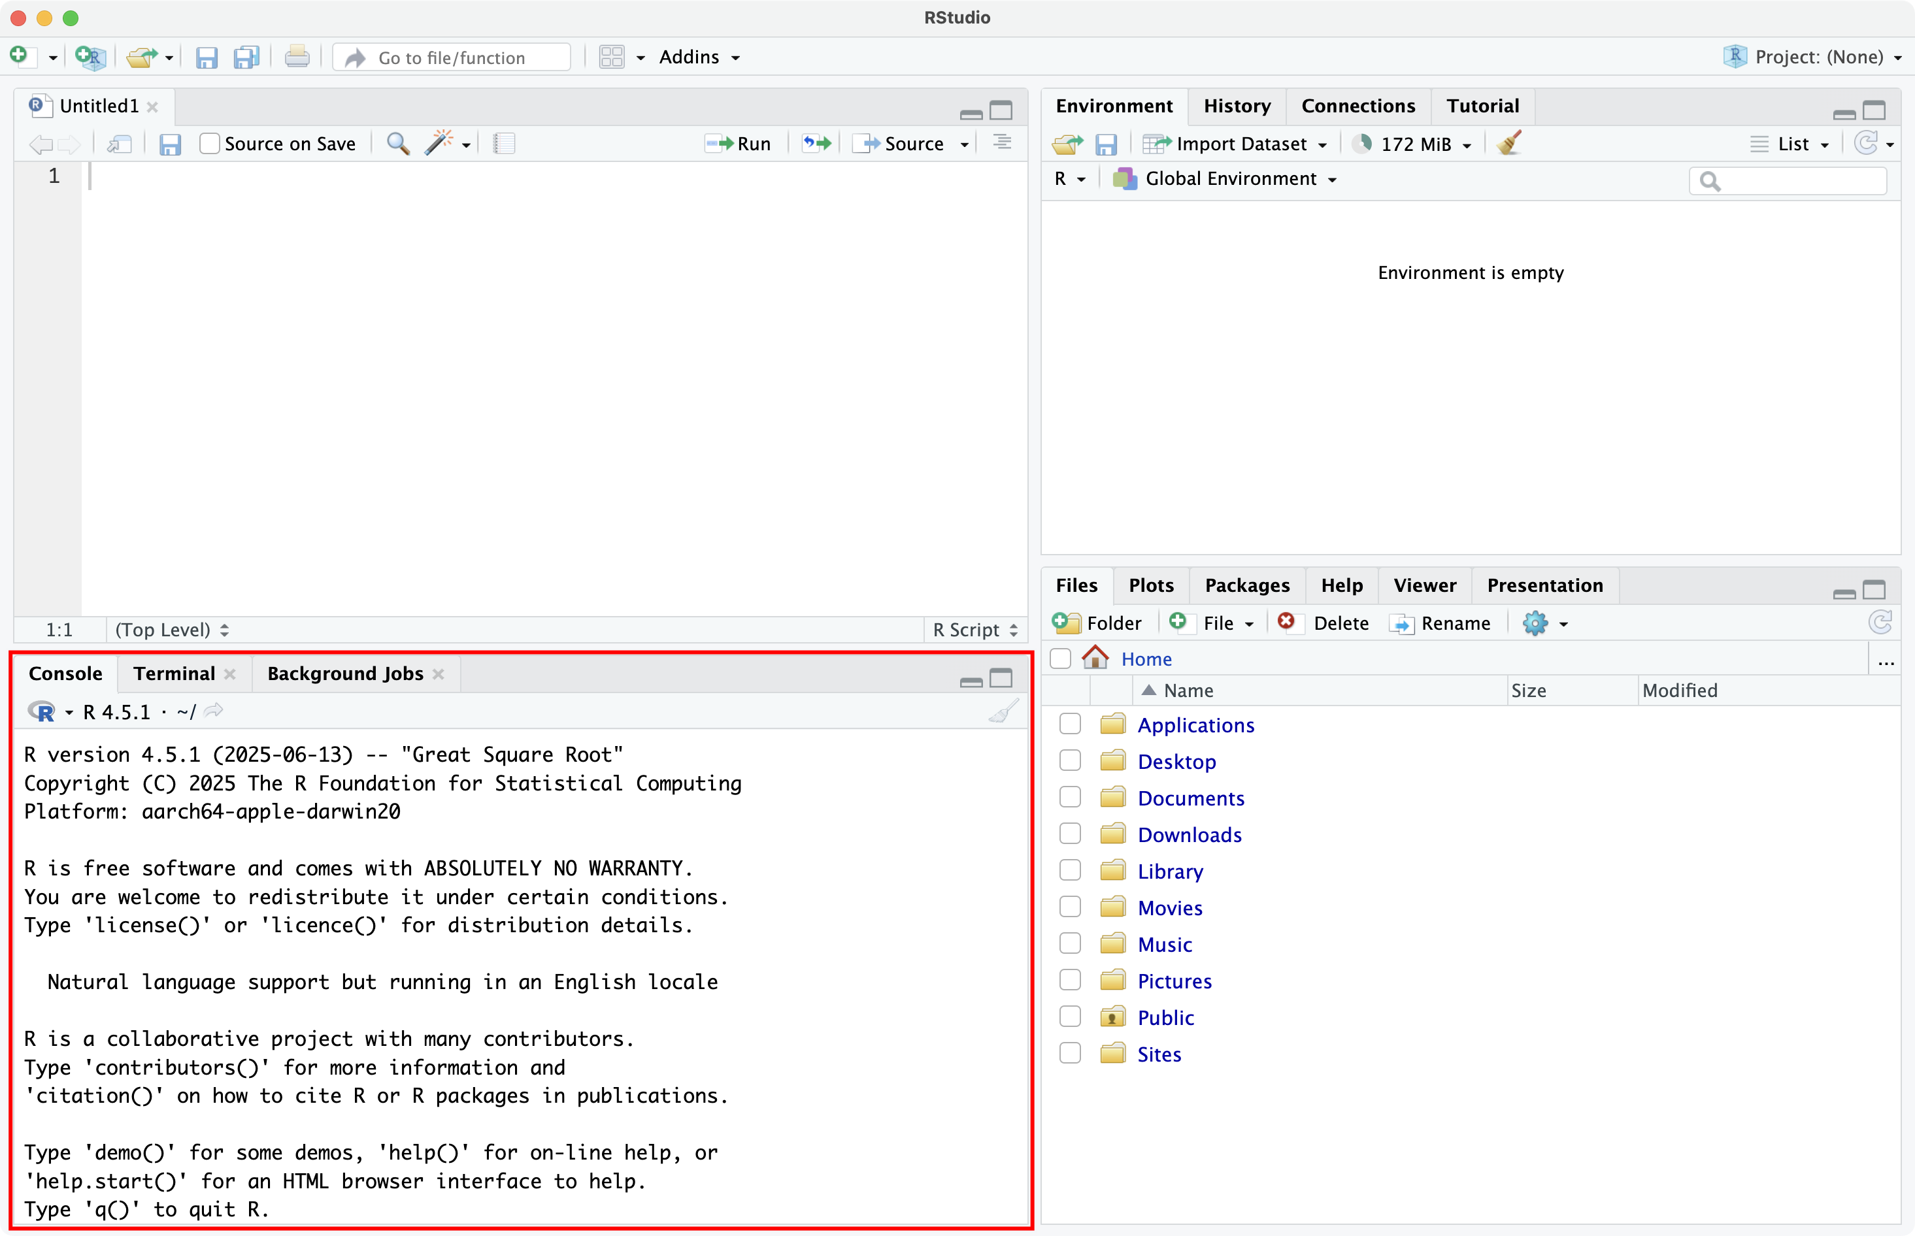Check the Applications folder checkbox
The height and width of the screenshot is (1236, 1915).
[x=1071, y=724]
